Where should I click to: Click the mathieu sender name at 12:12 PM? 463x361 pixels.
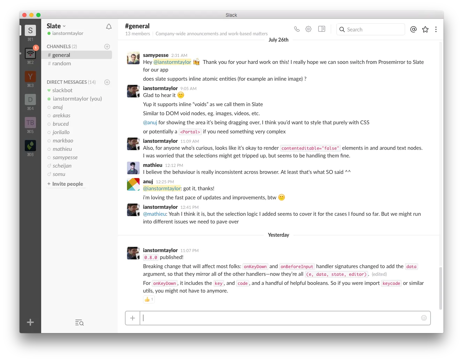152,165
